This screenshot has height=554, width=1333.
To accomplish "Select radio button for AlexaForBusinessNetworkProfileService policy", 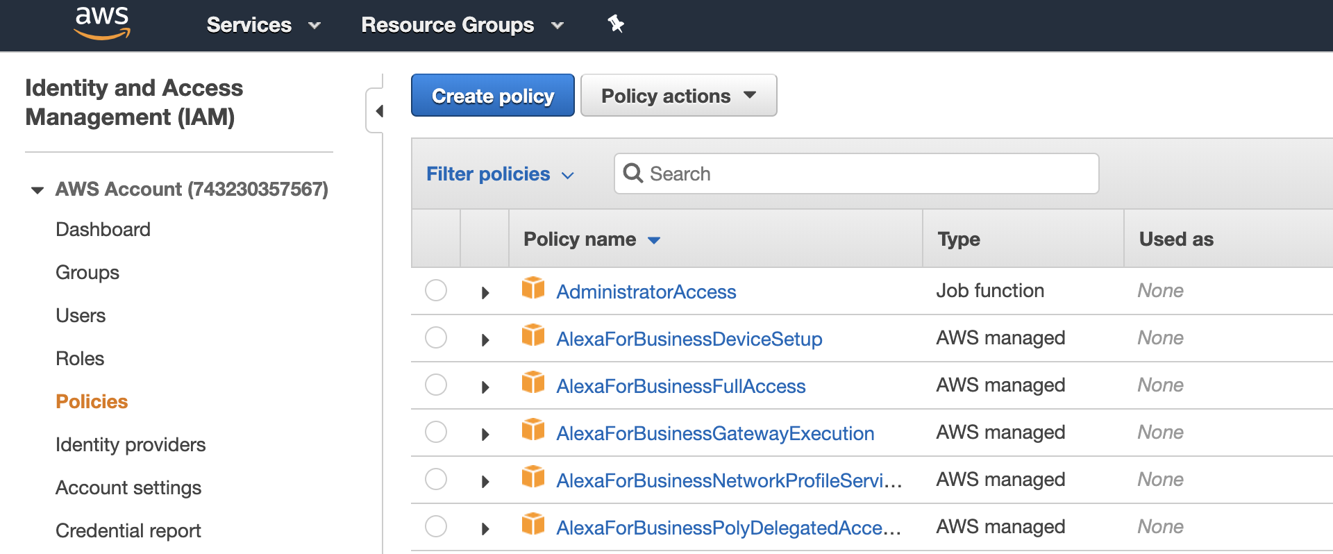I will [436, 479].
